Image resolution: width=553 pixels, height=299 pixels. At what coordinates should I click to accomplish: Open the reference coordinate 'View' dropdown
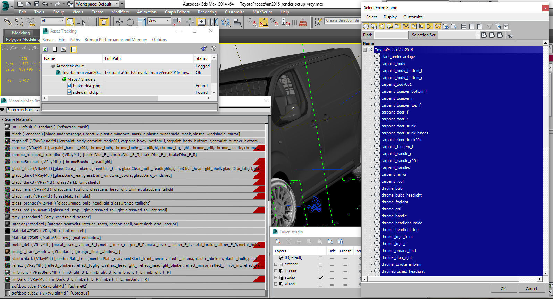(159, 21)
